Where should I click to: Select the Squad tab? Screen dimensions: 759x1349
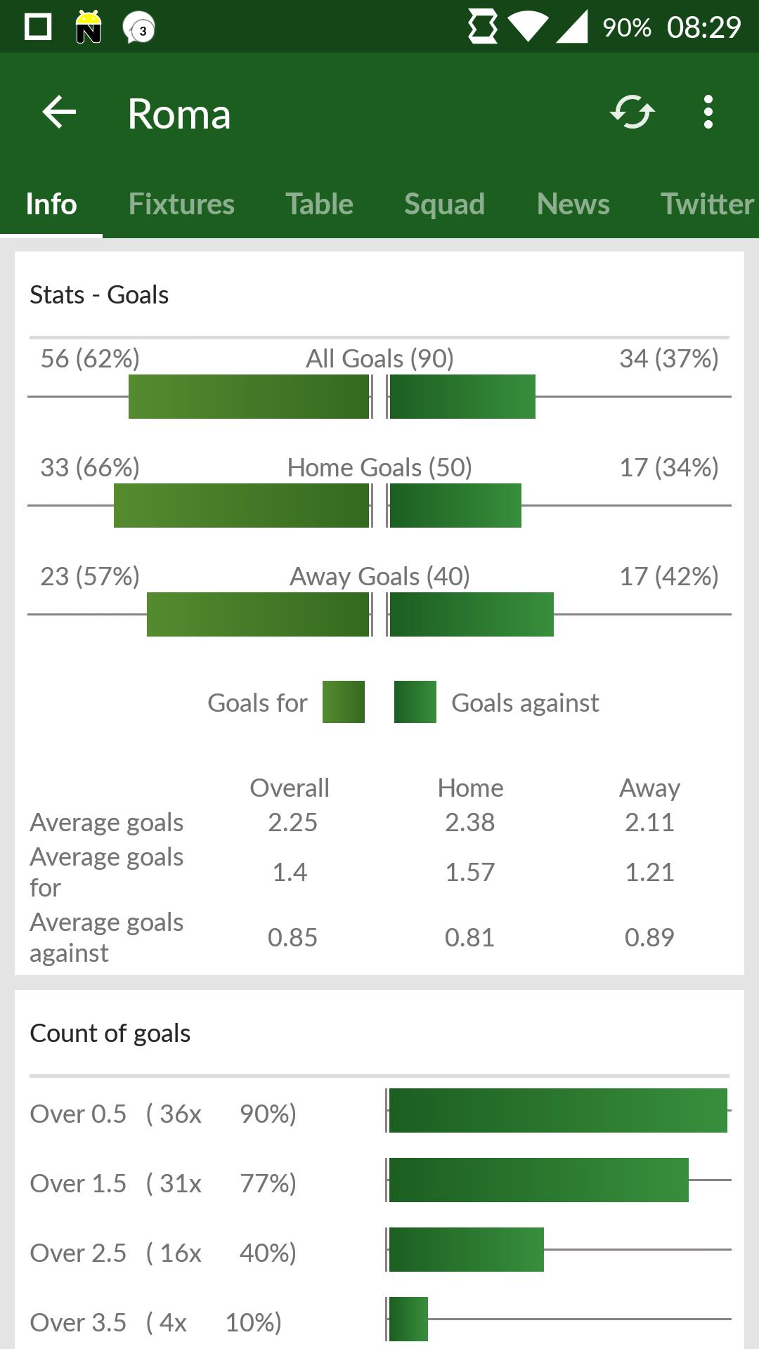443,204
